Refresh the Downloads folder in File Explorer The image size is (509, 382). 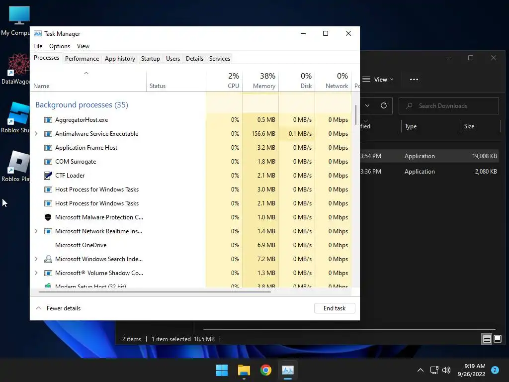click(384, 105)
